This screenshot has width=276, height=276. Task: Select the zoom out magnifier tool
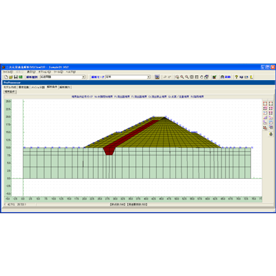point(187,77)
